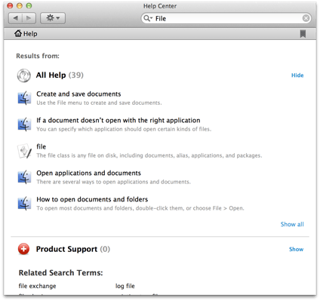Search related term log file
320x301 pixels.
coord(125,286)
